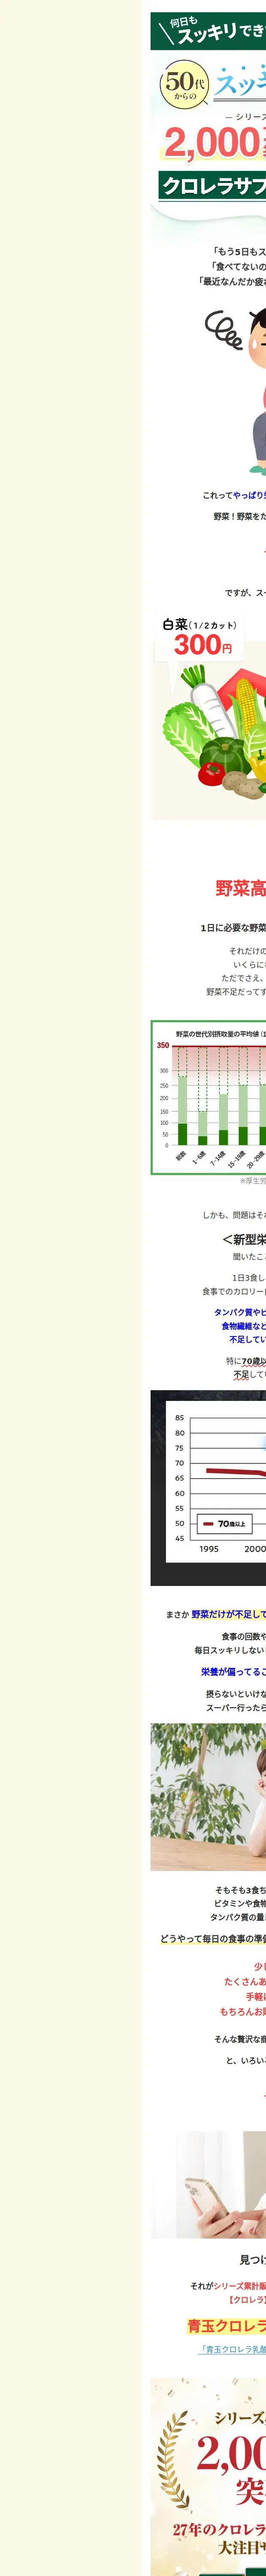Click the red 300円 price
The image size is (266, 2576).
[x=203, y=645]
